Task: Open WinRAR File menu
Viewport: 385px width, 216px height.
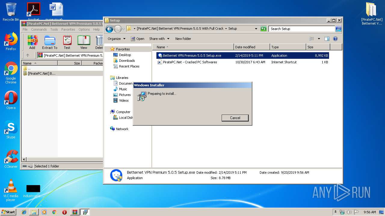Action: click(x=25, y=29)
